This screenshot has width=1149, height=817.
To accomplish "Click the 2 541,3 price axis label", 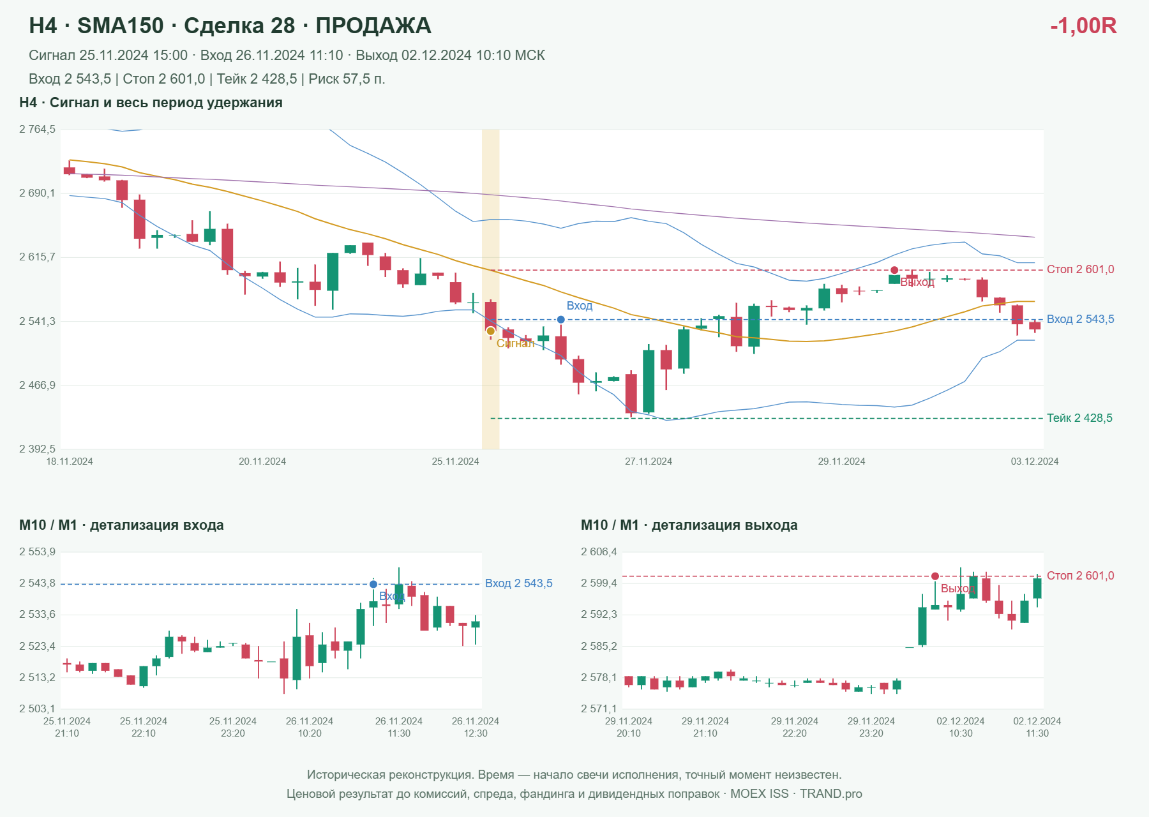I will [37, 321].
